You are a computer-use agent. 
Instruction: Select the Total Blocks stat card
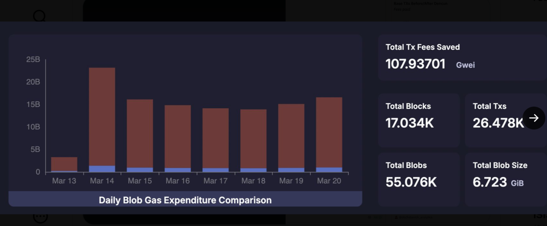(x=419, y=120)
